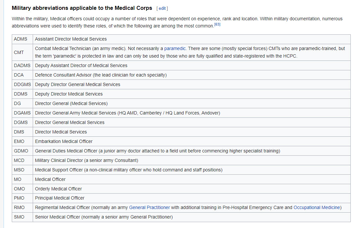Click the Defence Consultant Advisor description
Viewport: 356px width, 228px height.
click(101, 75)
